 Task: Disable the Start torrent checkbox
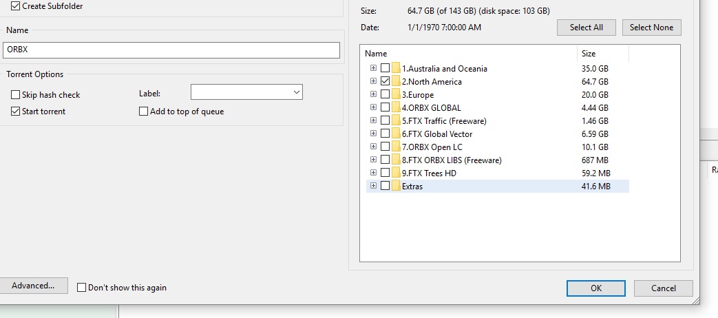pyautogui.click(x=16, y=112)
